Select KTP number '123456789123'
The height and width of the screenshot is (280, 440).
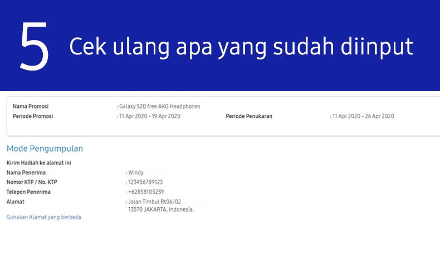[145, 182]
